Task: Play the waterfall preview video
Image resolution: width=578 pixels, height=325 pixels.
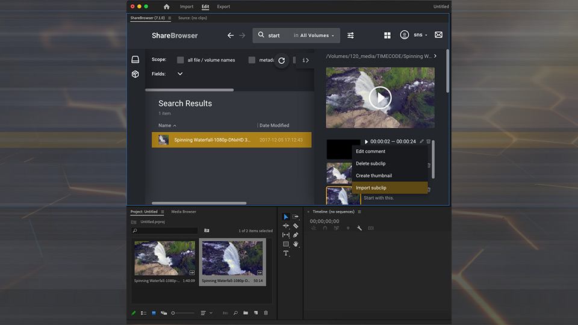Action: pos(380,97)
